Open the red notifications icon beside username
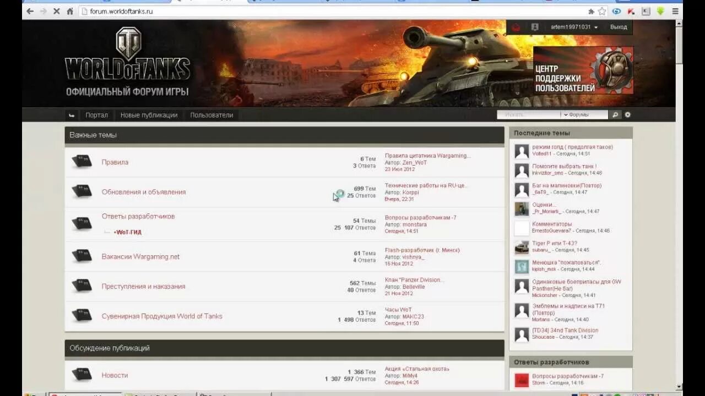 click(x=517, y=27)
